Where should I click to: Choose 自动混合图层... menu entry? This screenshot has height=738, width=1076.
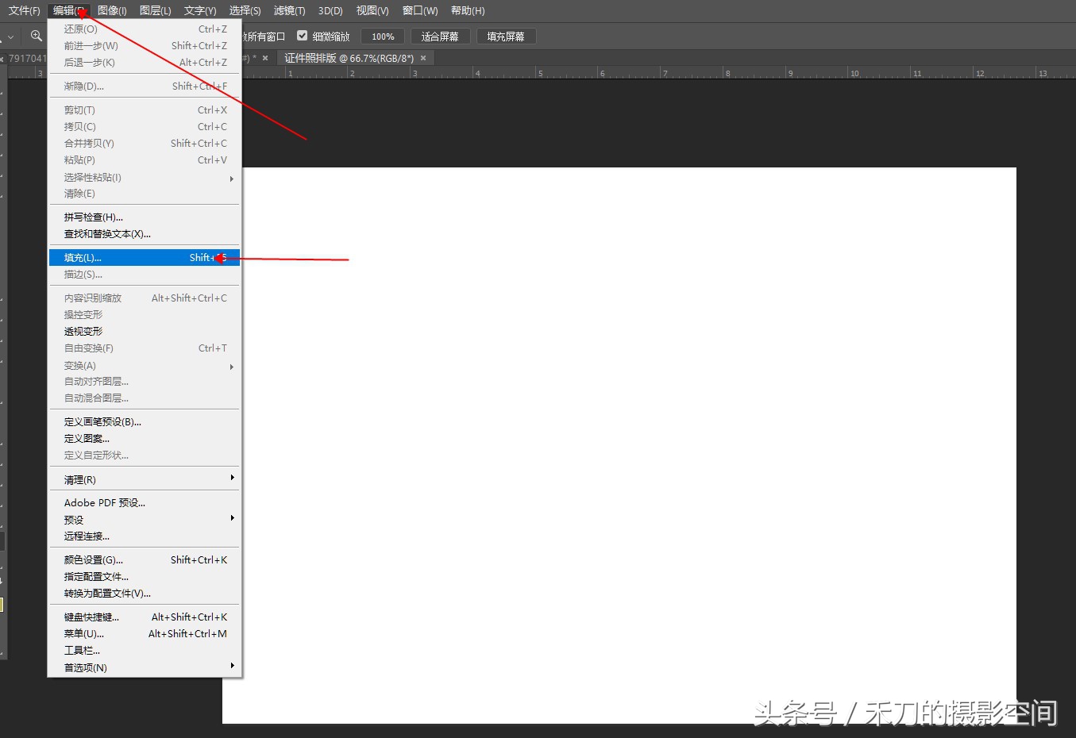point(145,398)
